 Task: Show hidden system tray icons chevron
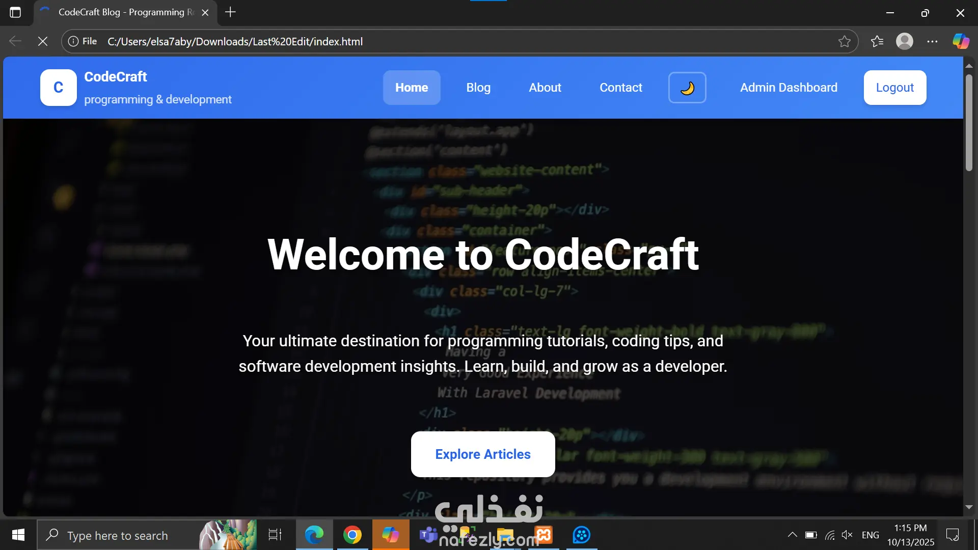coord(792,535)
